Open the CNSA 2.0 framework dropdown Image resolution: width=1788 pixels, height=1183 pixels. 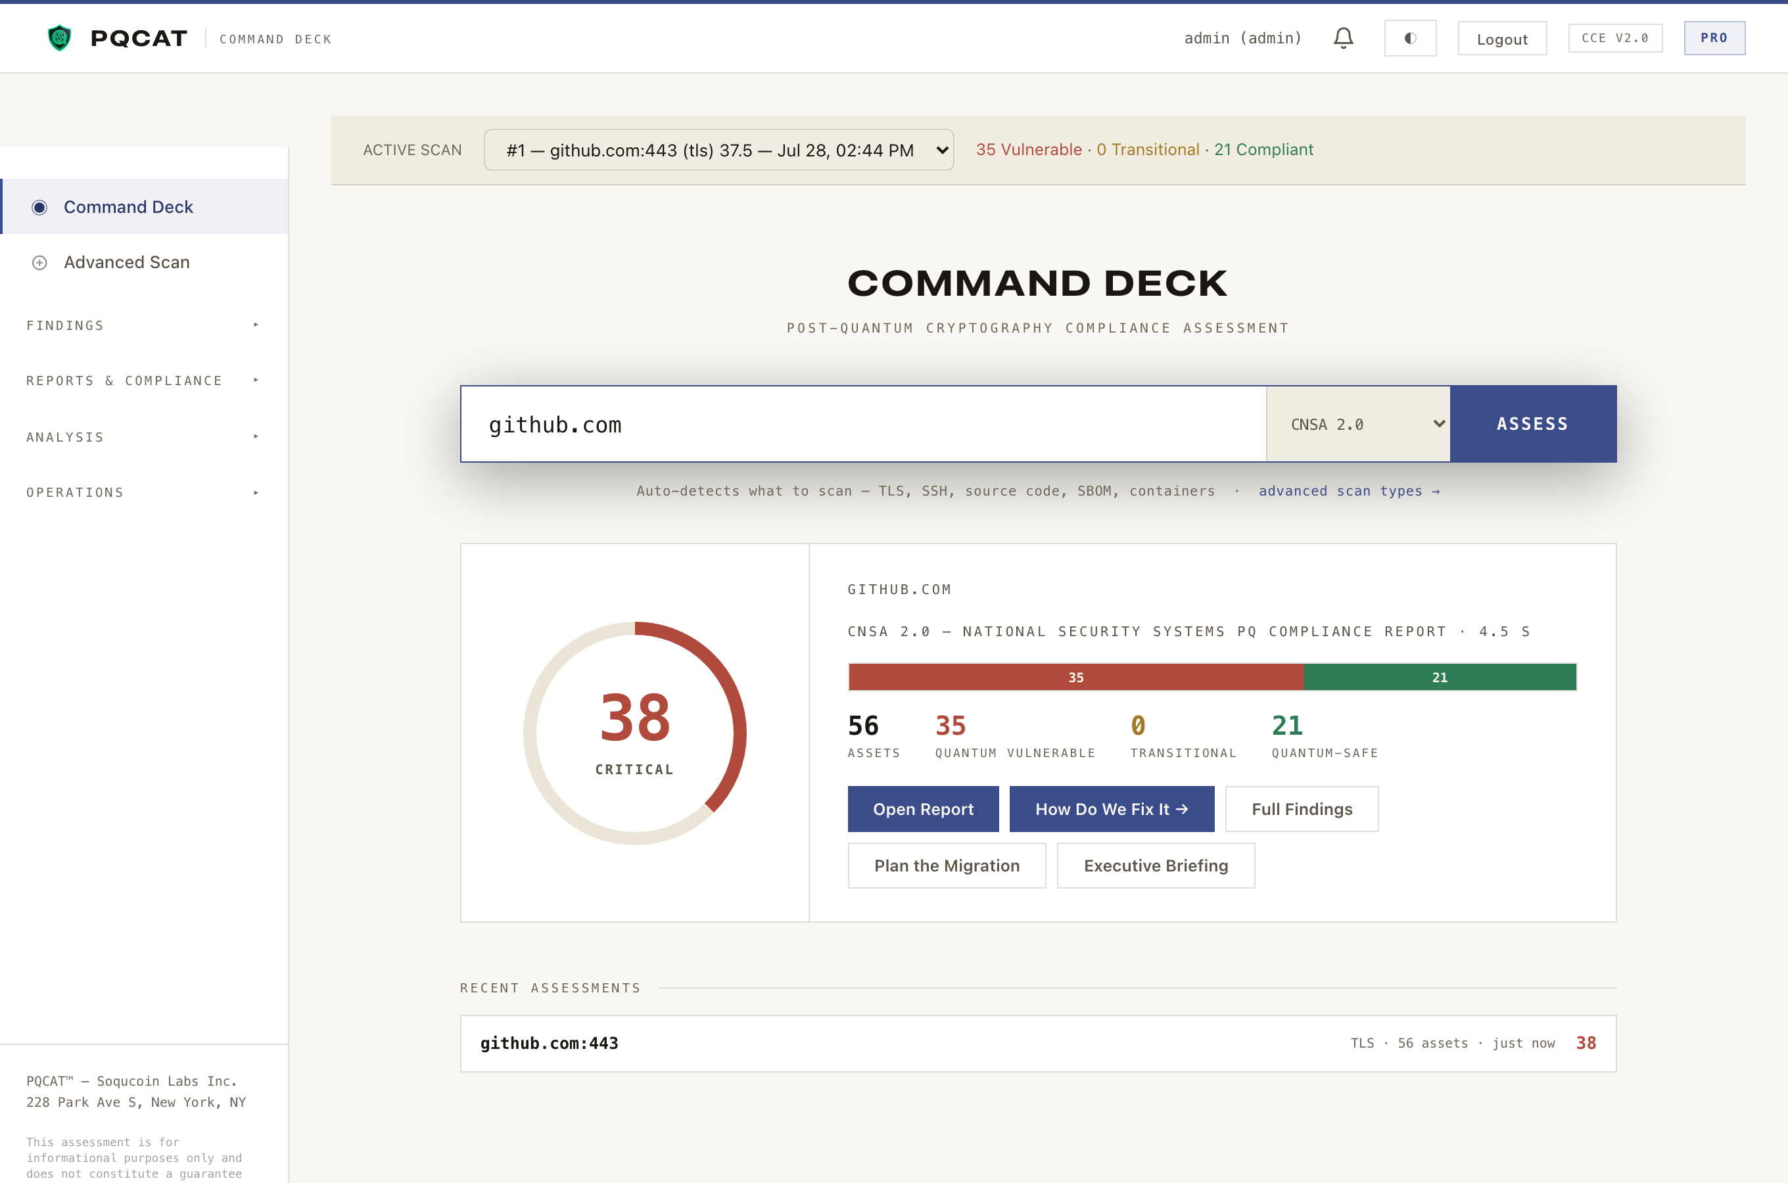point(1358,424)
